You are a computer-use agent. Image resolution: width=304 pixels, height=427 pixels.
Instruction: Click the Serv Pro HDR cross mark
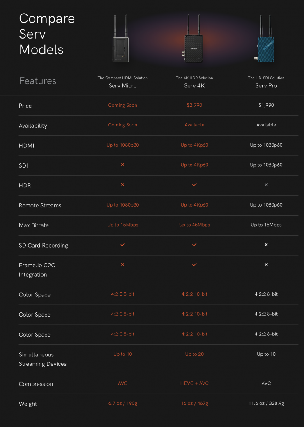pyautogui.click(x=266, y=185)
